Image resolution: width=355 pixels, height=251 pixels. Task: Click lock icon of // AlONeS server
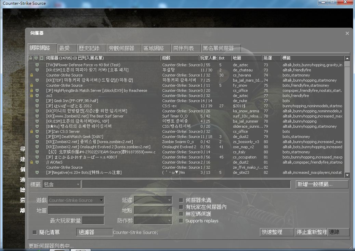32,162
